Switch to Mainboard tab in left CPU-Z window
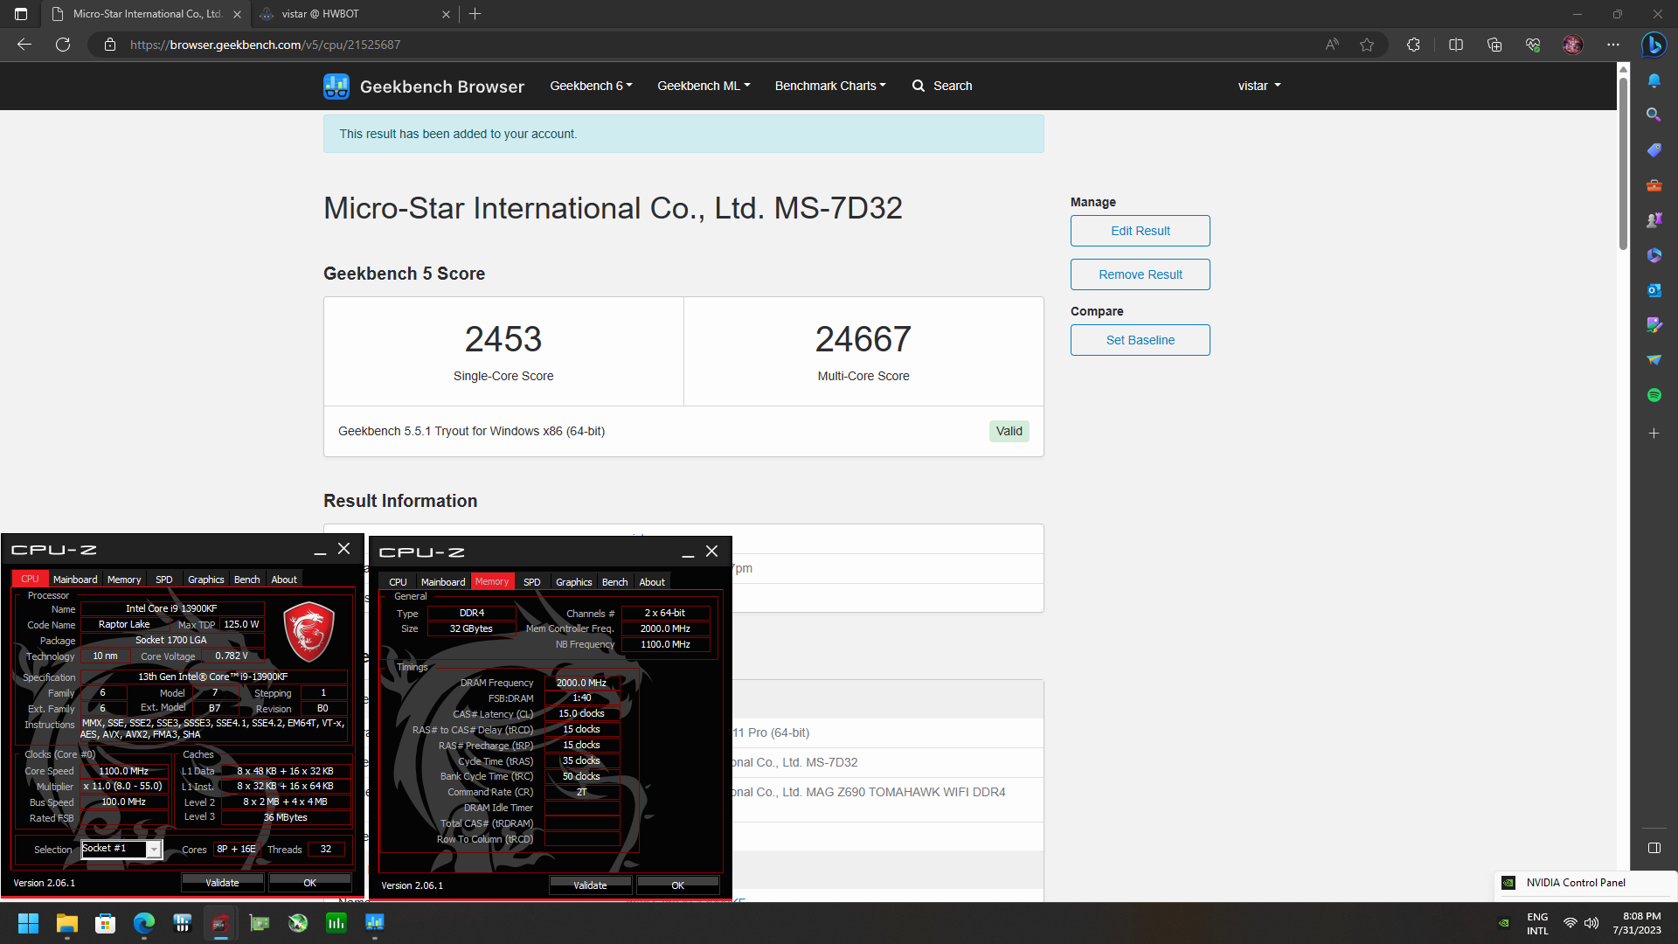Image resolution: width=1678 pixels, height=944 pixels. (75, 580)
